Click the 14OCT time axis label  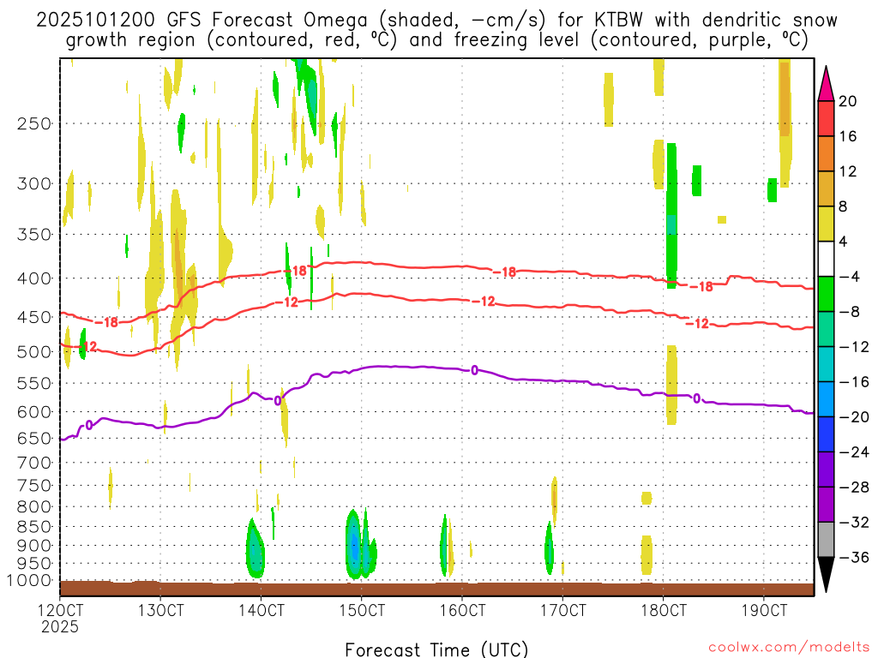pos(261,610)
